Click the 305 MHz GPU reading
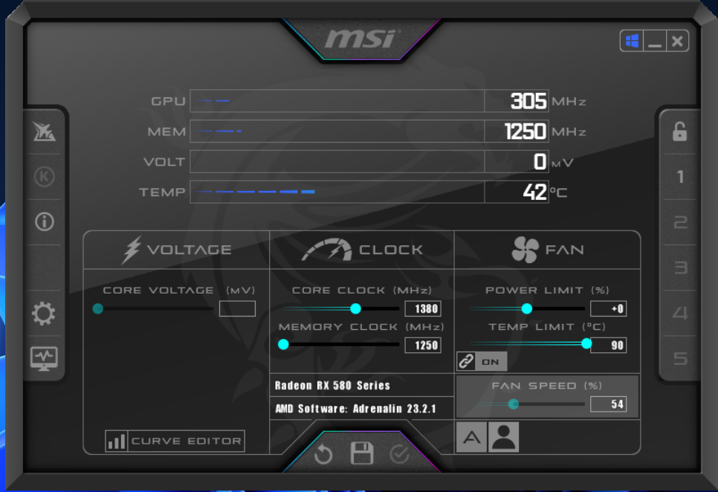This screenshot has width=718, height=492. tap(528, 100)
